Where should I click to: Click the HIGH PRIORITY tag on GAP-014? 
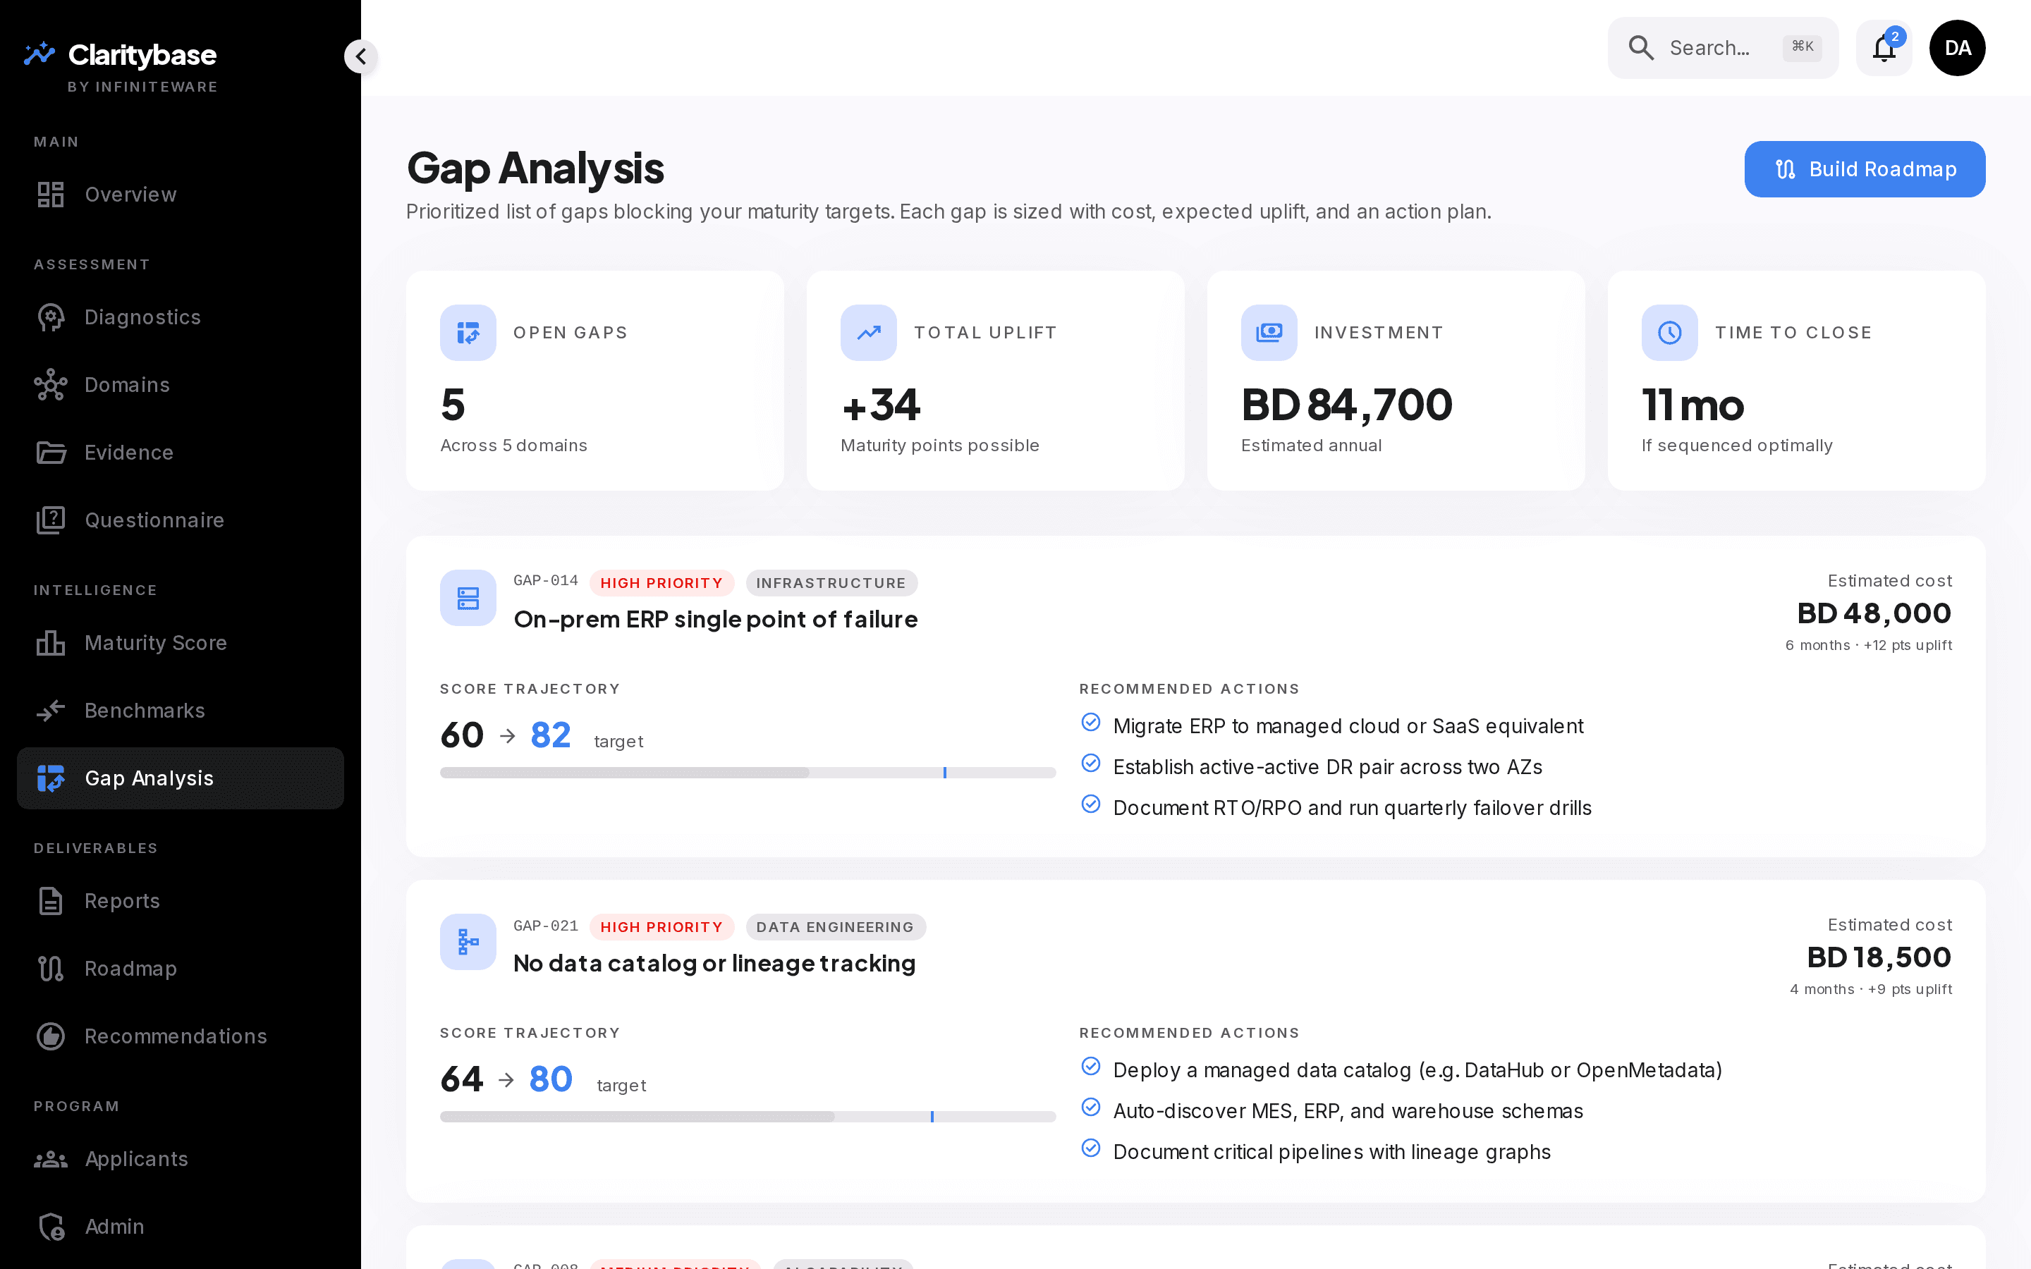point(661,583)
